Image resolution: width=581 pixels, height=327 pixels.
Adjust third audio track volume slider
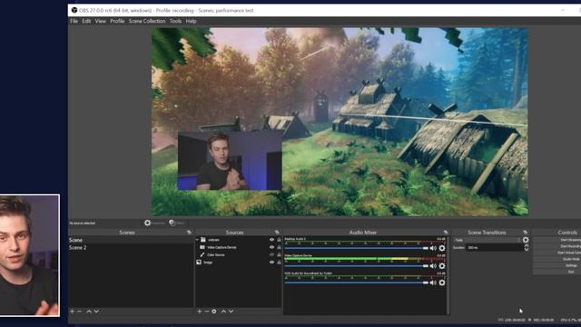[357, 282]
